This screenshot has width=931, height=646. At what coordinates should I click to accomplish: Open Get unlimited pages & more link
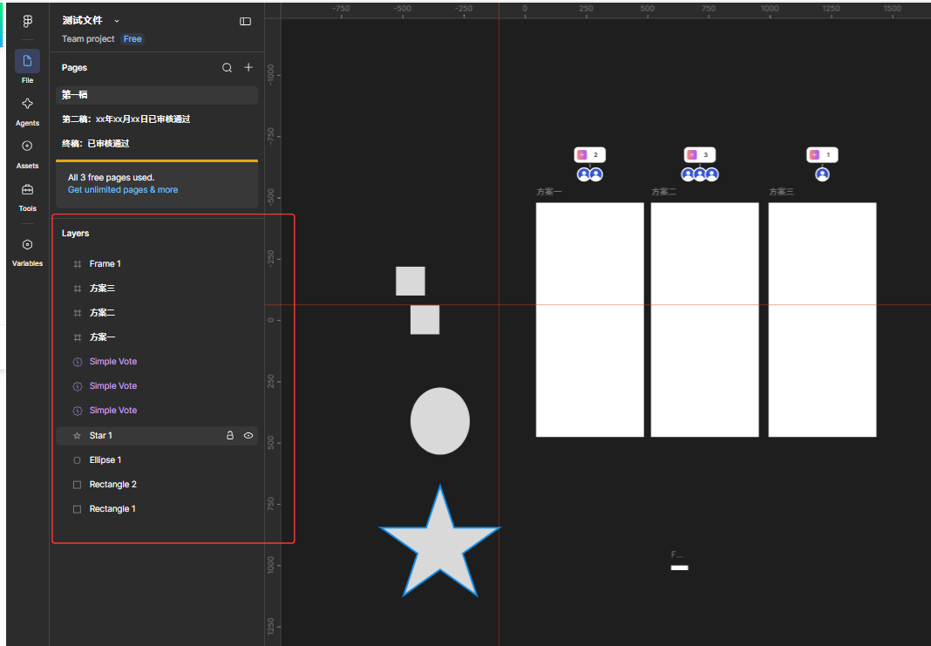pyautogui.click(x=123, y=190)
